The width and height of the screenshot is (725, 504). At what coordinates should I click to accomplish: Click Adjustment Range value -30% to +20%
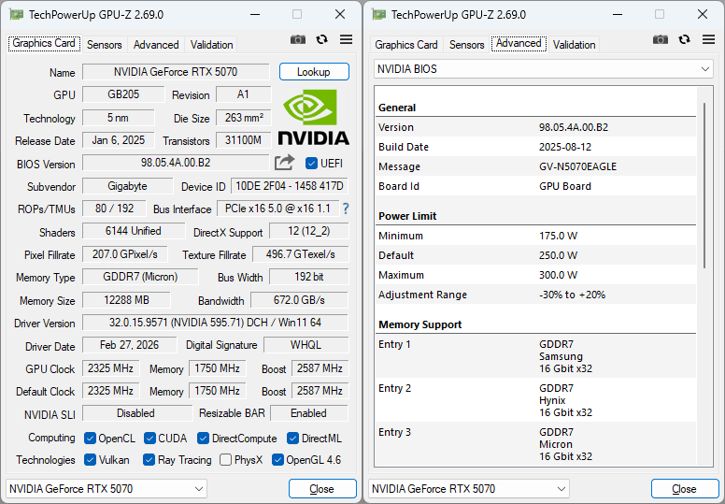[x=572, y=295]
